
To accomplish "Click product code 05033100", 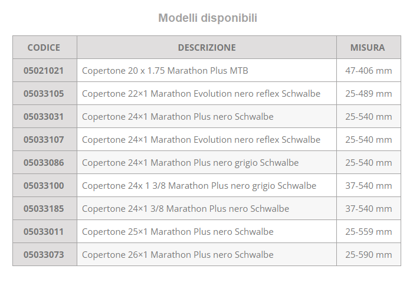I will point(44,186).
